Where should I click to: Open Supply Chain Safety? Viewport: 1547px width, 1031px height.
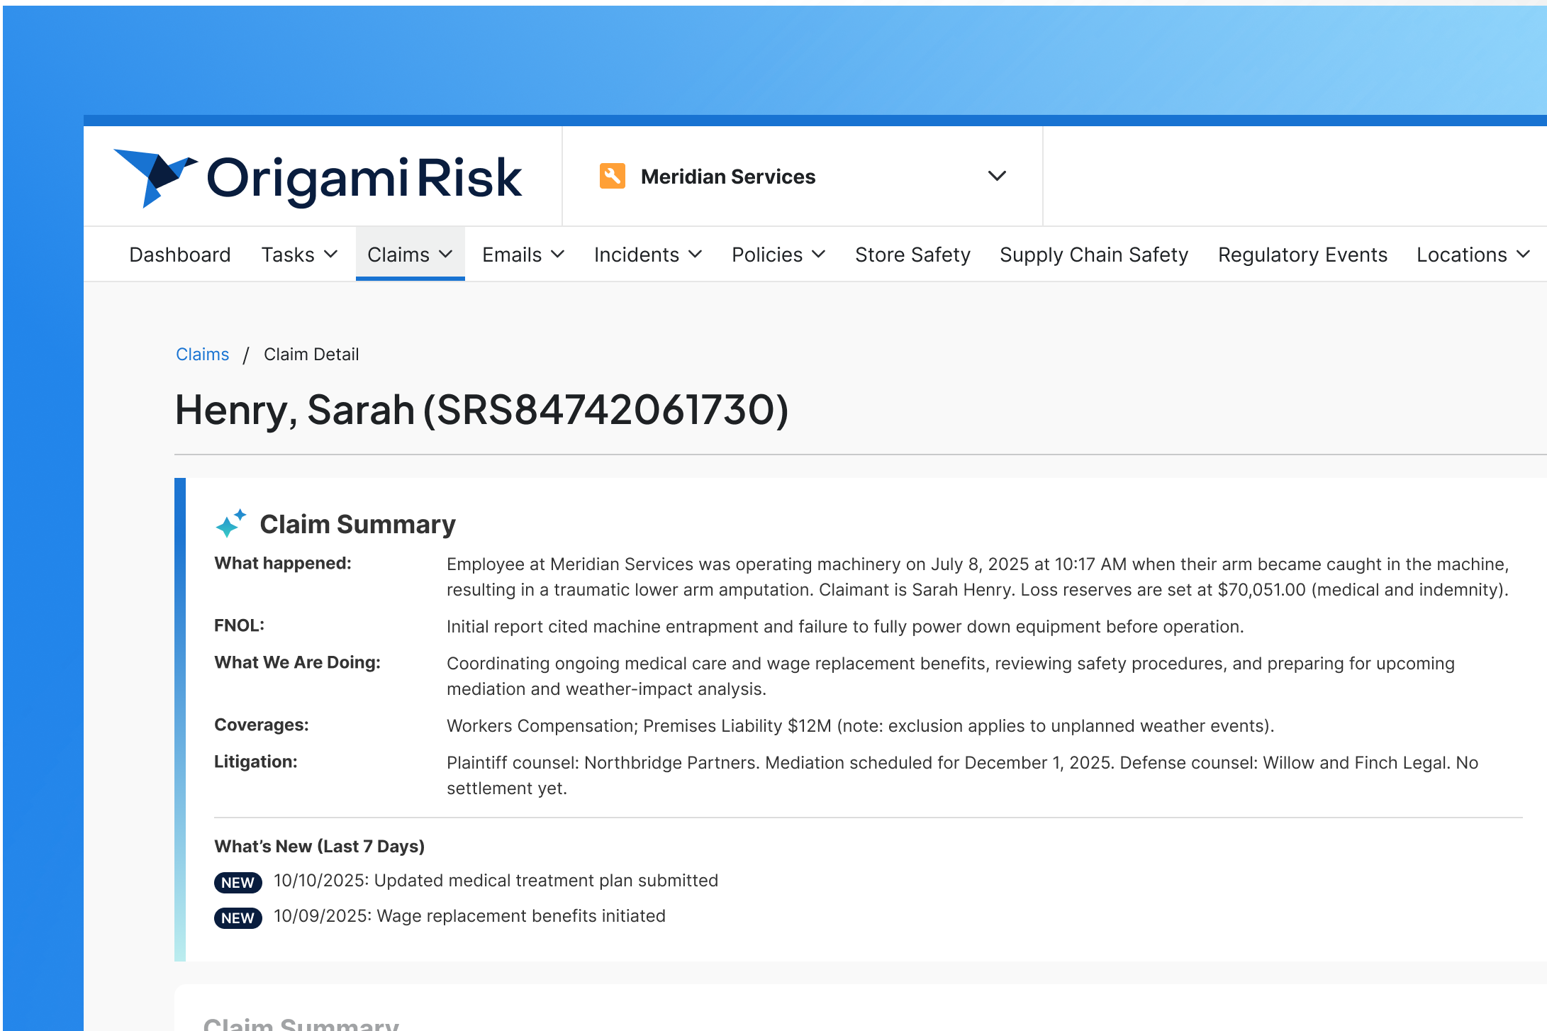(x=1094, y=254)
